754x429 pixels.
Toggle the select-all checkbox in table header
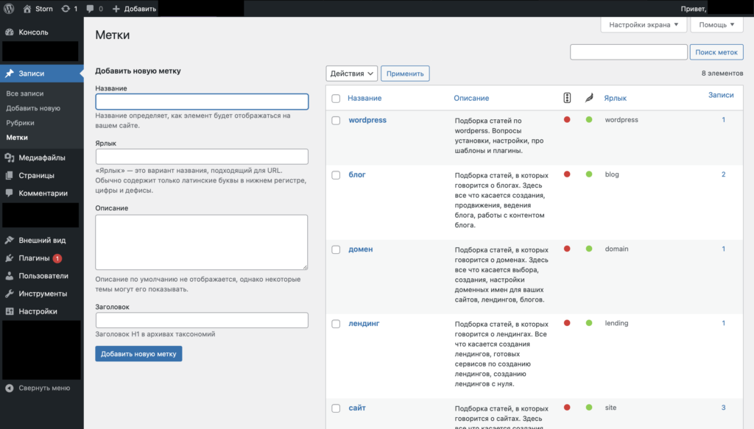(336, 99)
